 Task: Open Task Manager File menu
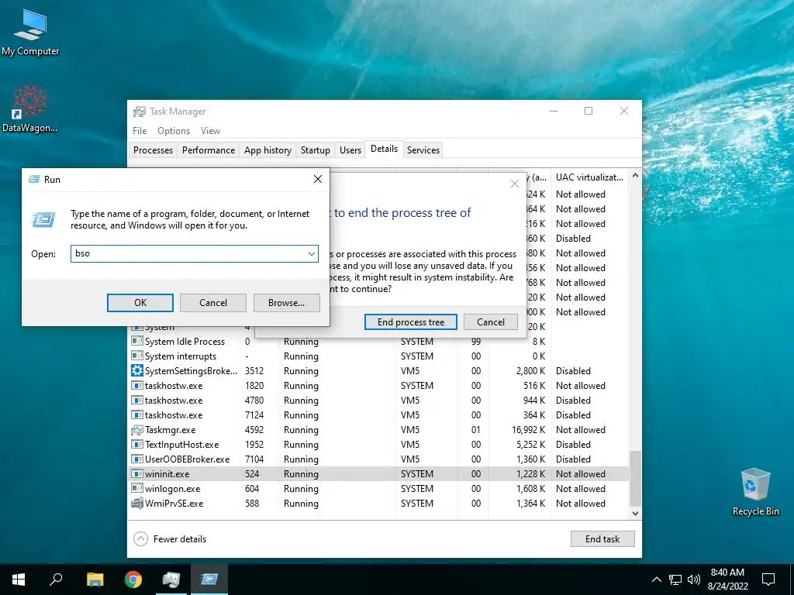pos(140,130)
